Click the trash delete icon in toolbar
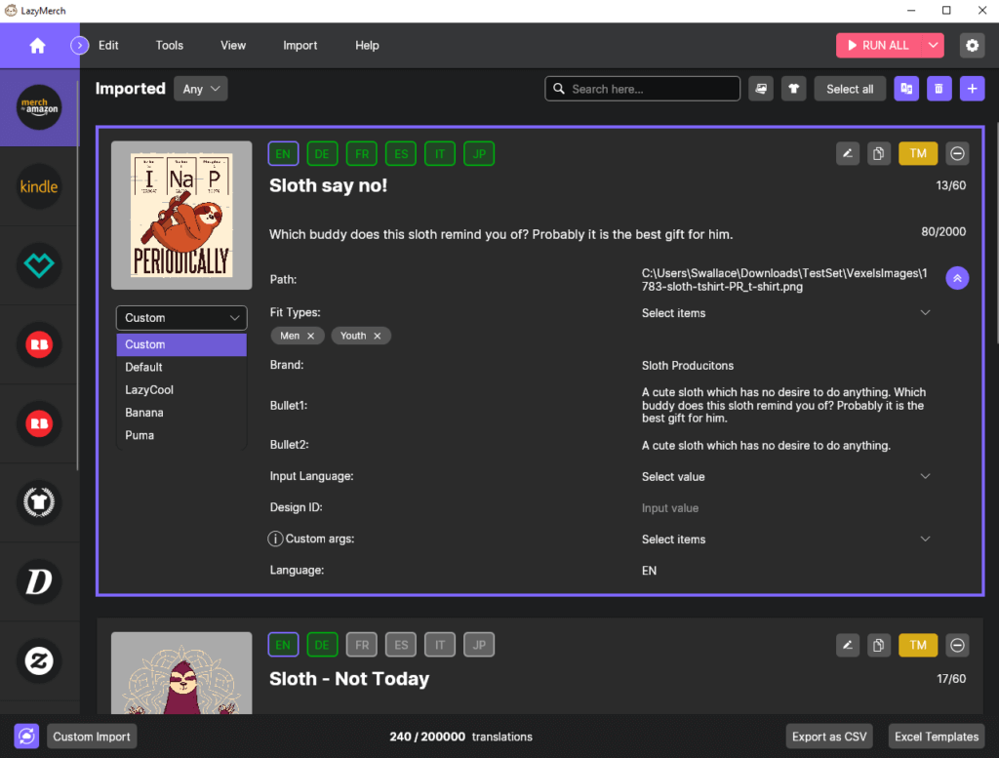This screenshot has height=758, width=999. point(939,89)
